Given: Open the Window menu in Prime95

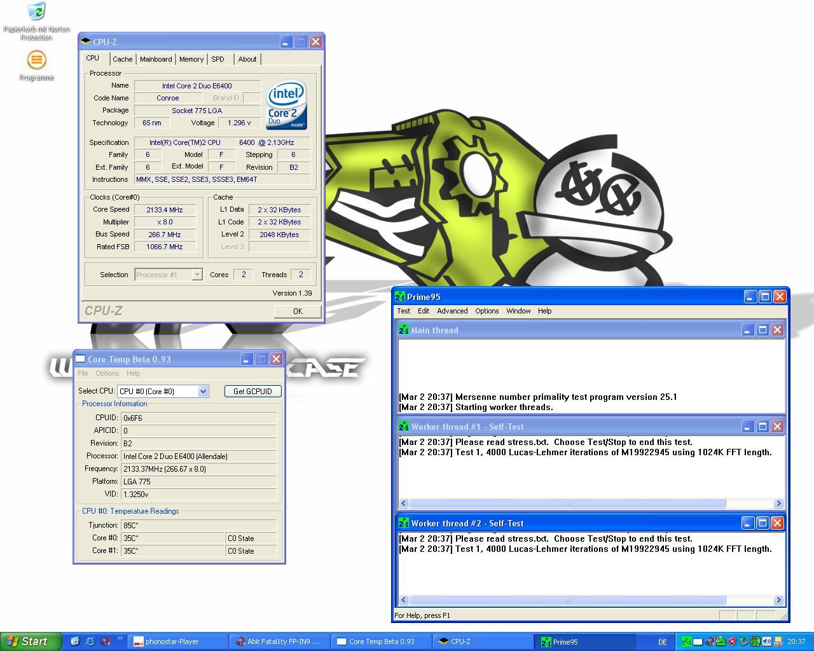Looking at the screenshot, I should (x=518, y=311).
